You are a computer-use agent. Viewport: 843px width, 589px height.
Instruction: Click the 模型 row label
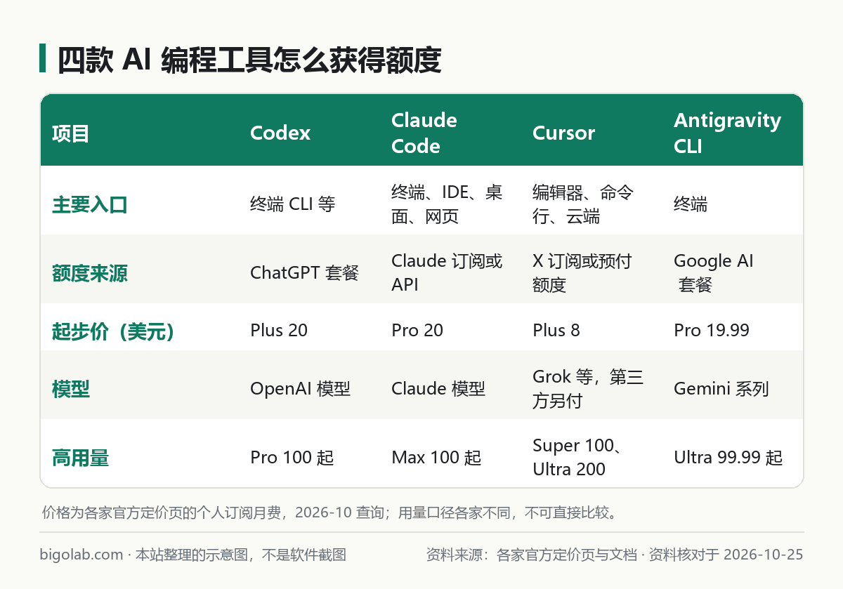click(x=70, y=389)
